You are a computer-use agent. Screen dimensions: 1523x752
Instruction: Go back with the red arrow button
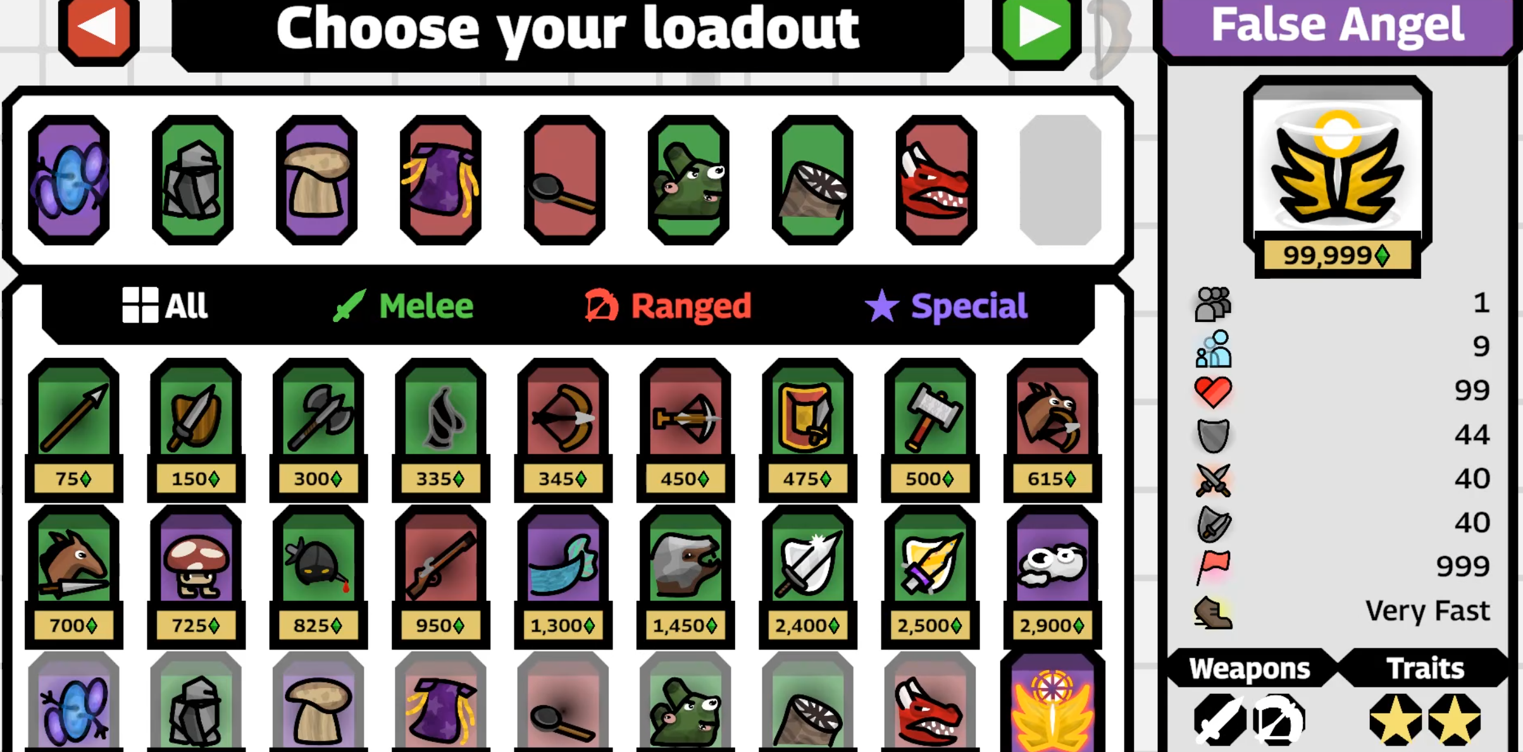[99, 29]
